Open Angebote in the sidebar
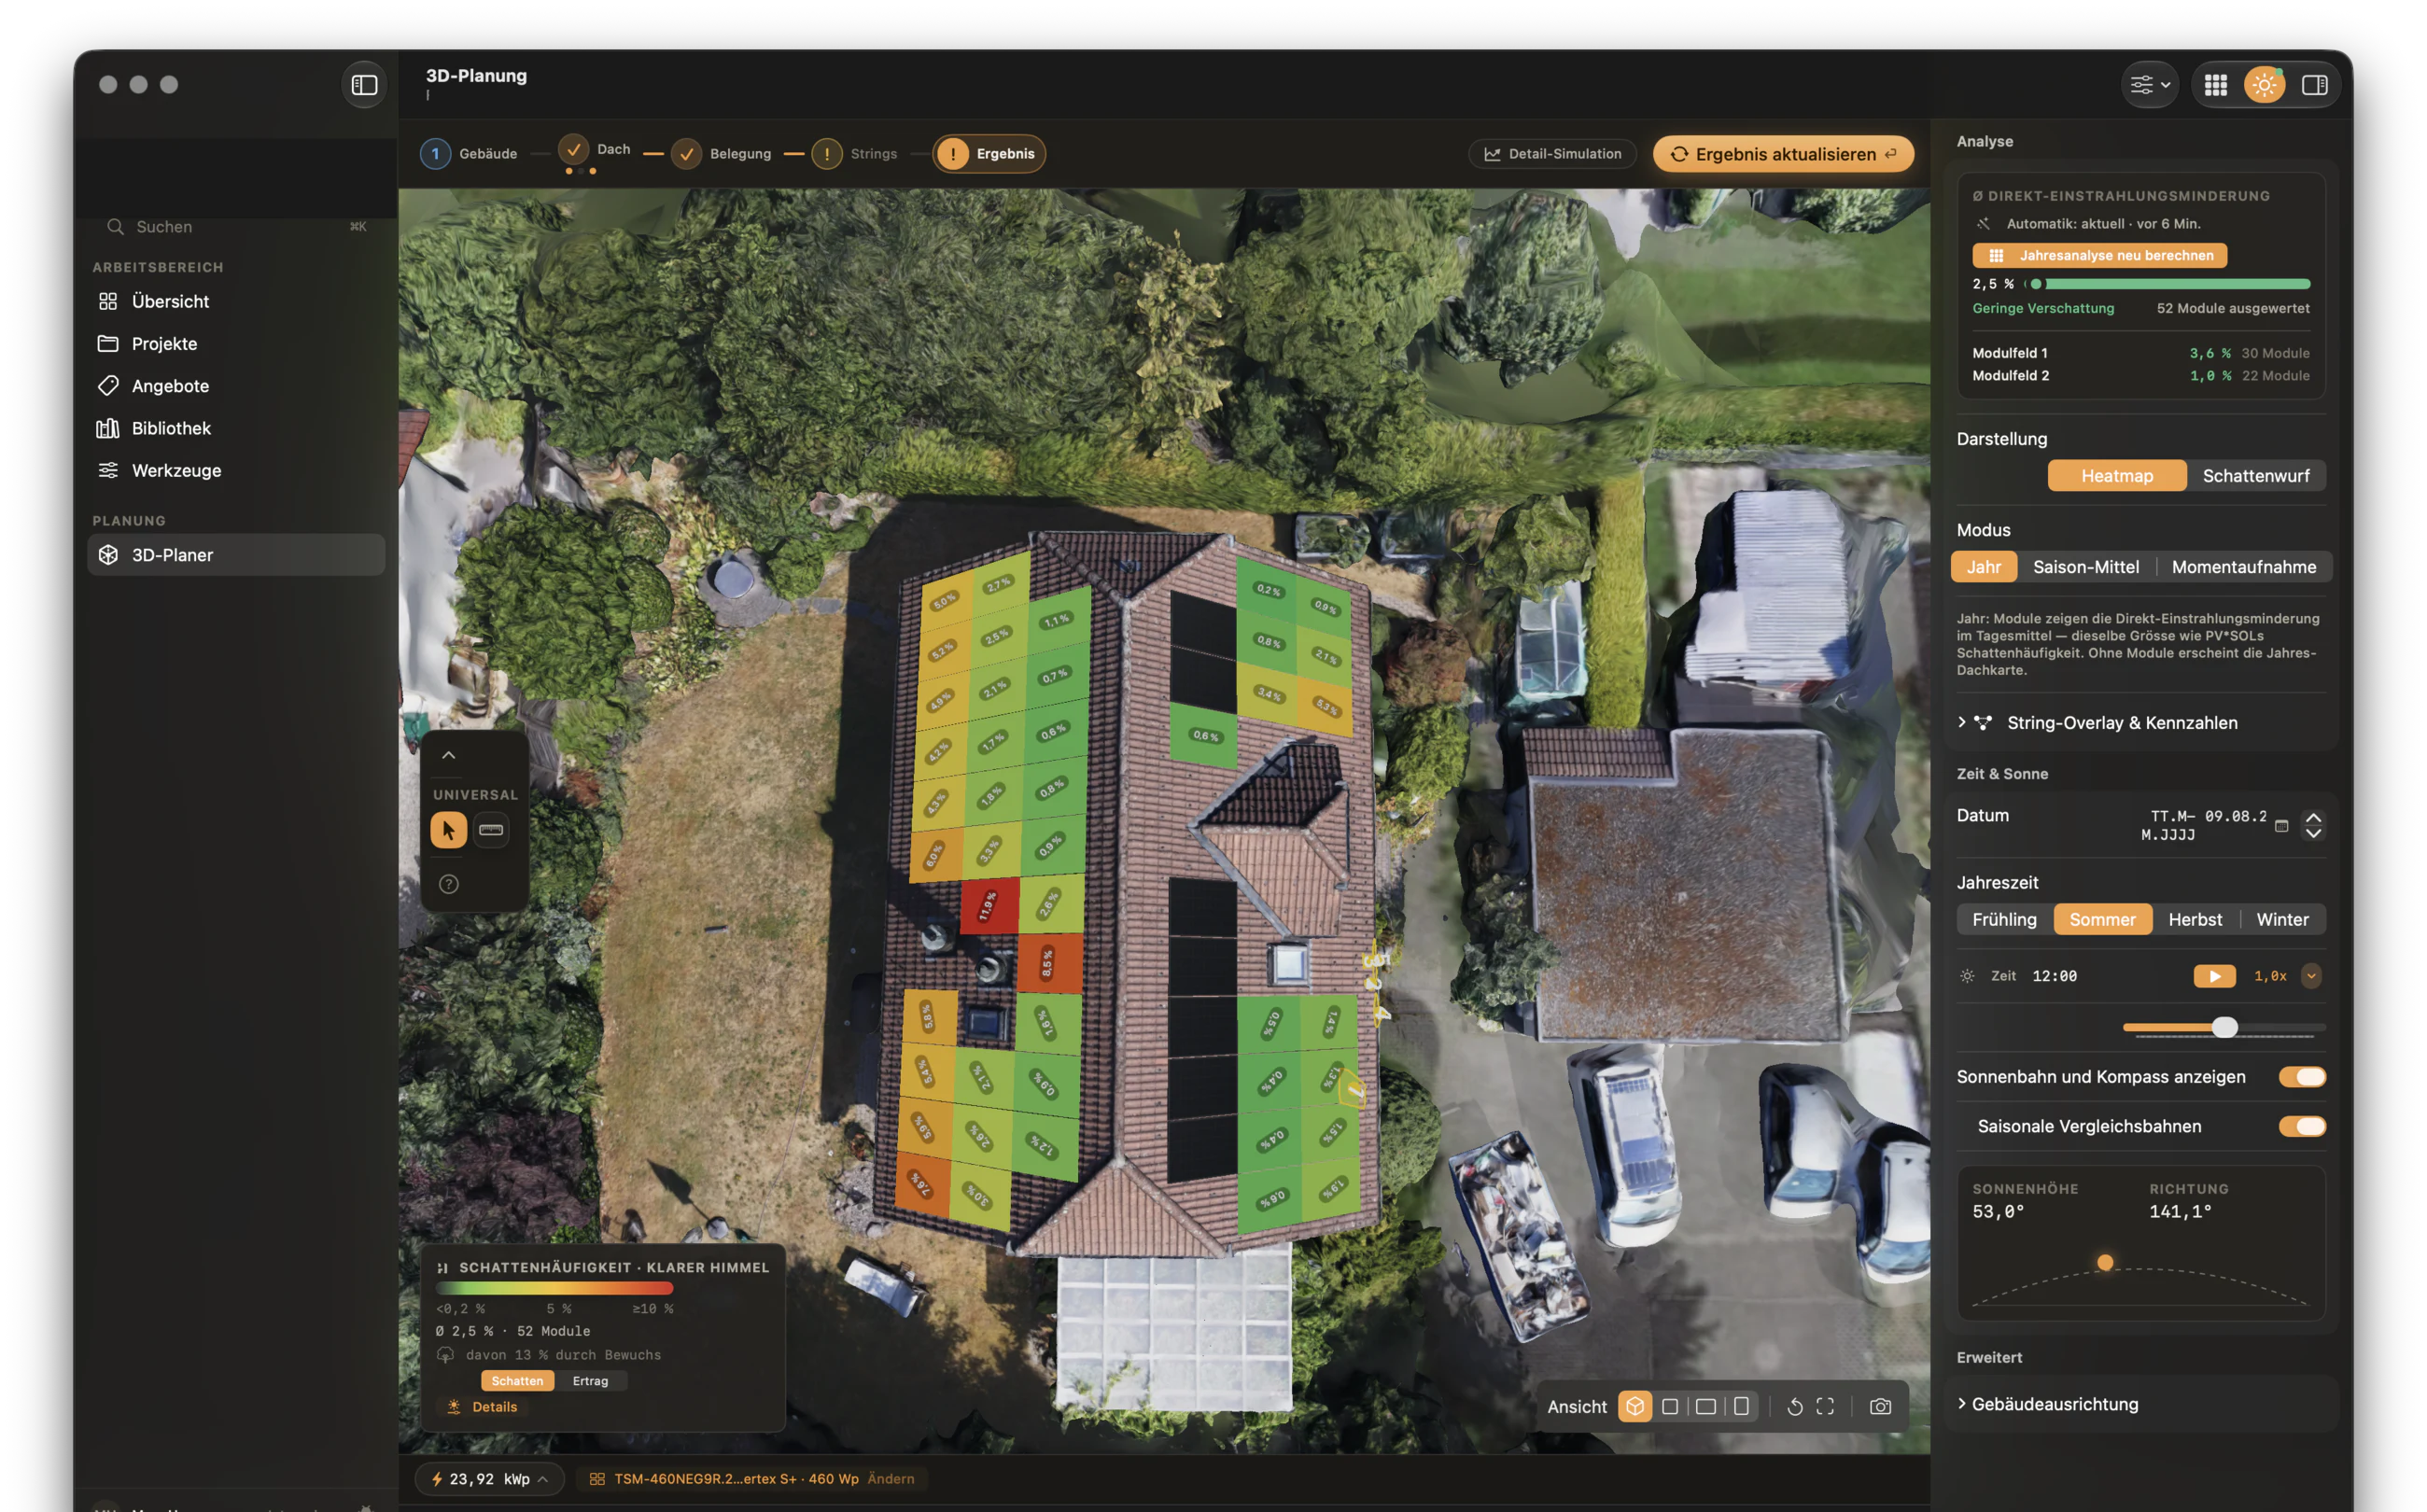 click(236, 385)
